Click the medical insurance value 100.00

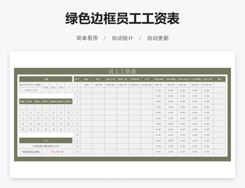[x=171, y=85]
